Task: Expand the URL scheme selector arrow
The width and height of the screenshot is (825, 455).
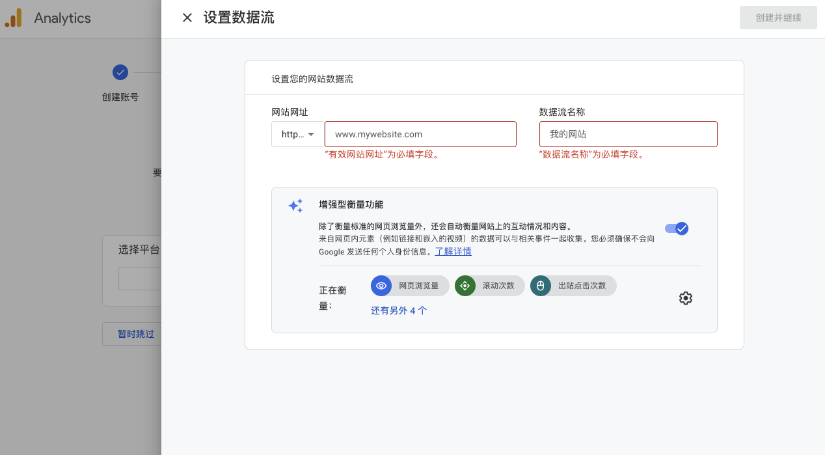Action: (312, 134)
